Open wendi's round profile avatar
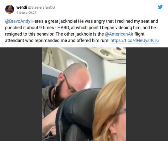The height and width of the screenshot is (141, 168). pyautogui.click(x=10, y=9)
